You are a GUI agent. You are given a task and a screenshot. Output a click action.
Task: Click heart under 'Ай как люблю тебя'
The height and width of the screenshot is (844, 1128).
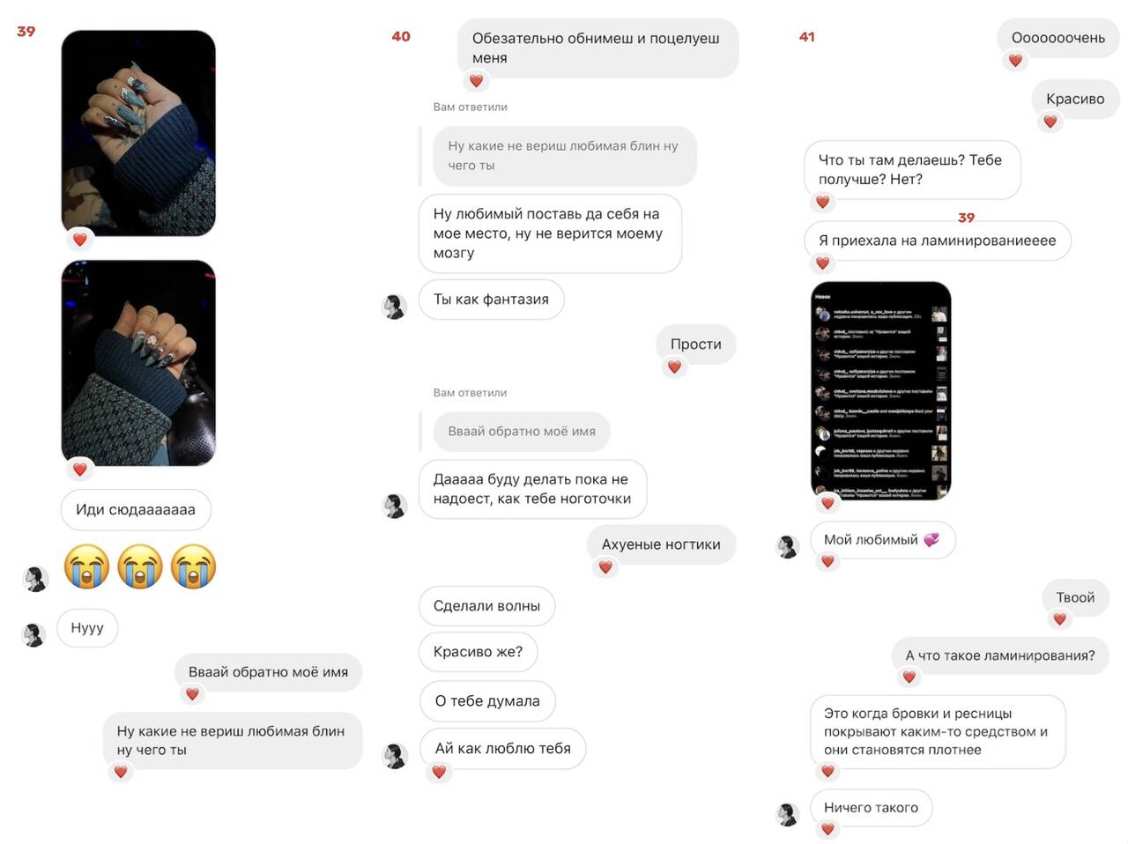click(439, 772)
